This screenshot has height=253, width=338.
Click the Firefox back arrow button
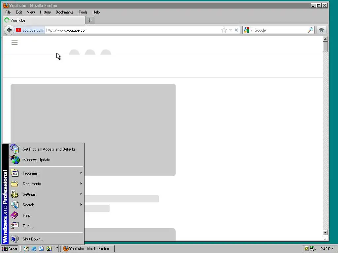9,30
